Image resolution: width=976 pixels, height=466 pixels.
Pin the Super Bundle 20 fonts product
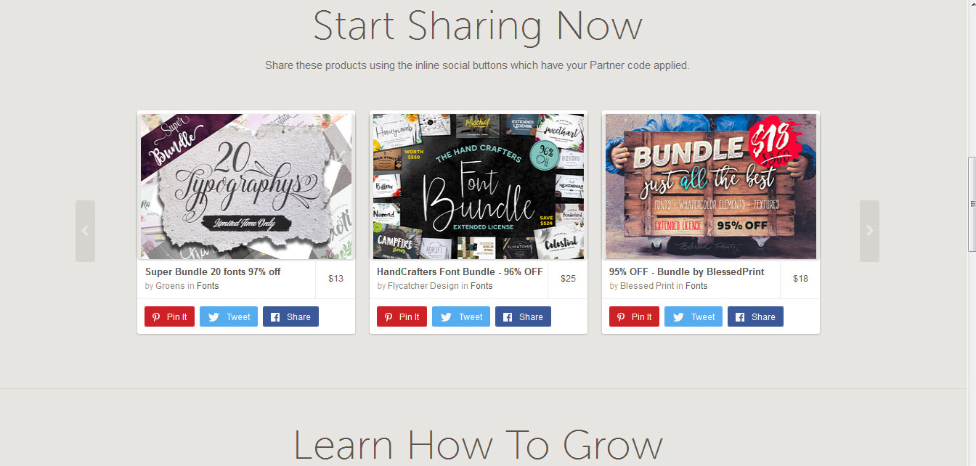[x=169, y=316]
